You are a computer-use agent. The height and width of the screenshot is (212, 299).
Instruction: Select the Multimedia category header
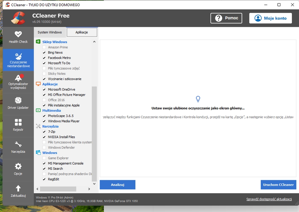pos(51,110)
